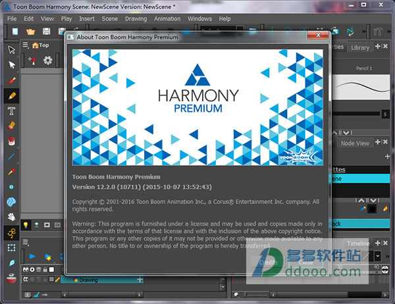Select the Paint bucket tool

click(x=11, y=141)
